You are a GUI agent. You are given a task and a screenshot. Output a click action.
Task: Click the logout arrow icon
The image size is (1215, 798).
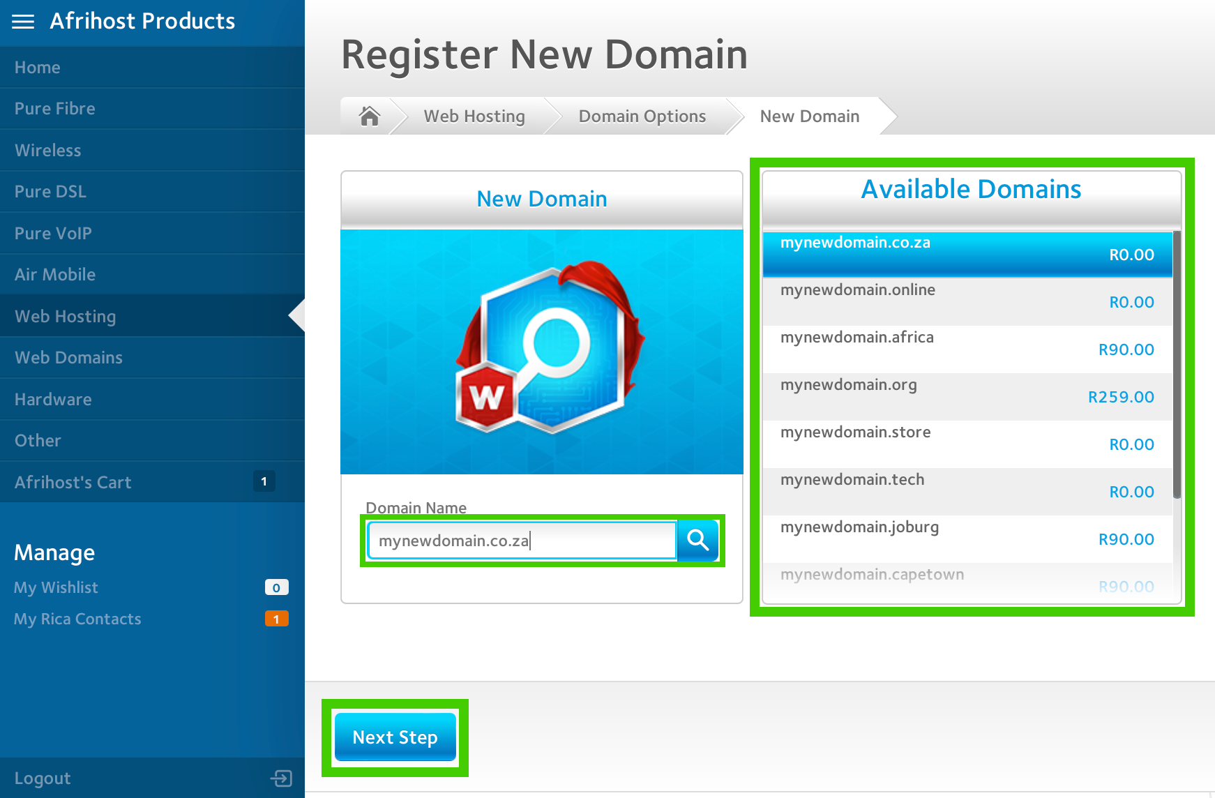click(x=281, y=778)
